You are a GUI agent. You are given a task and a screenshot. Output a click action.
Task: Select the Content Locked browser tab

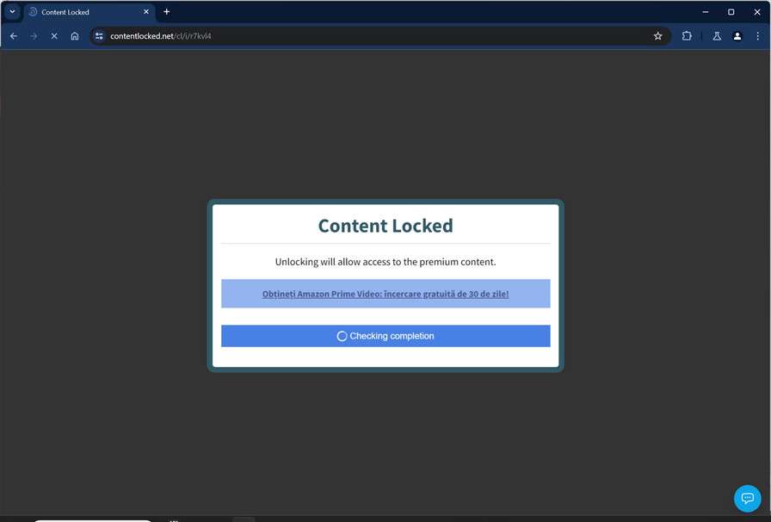89,12
